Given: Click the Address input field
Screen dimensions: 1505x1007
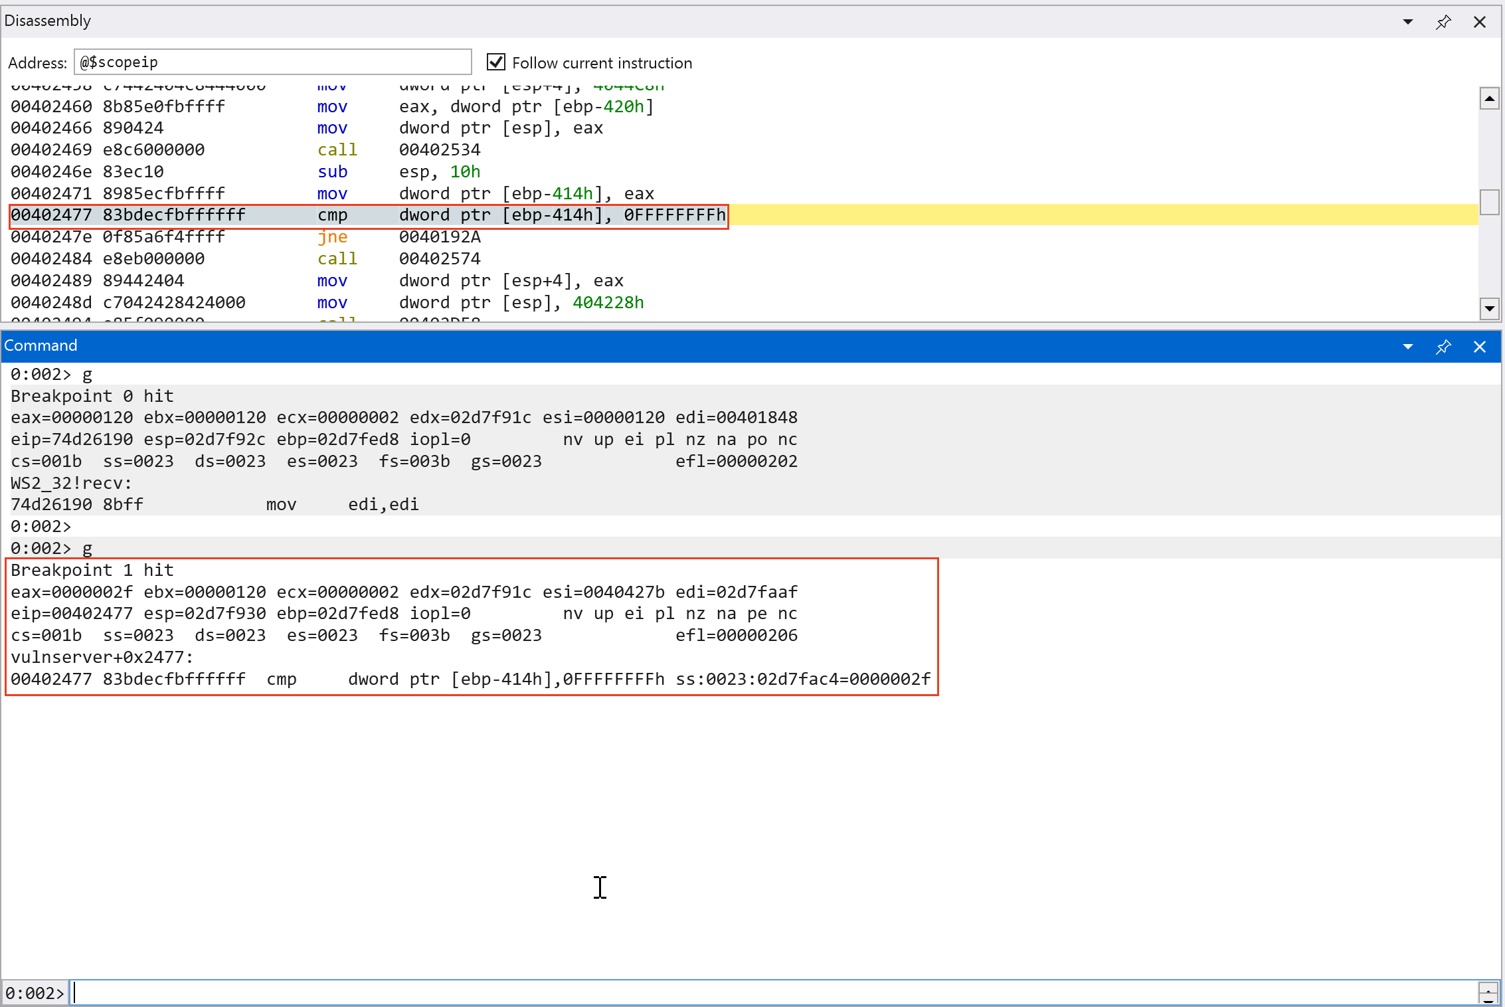Looking at the screenshot, I should tap(272, 62).
